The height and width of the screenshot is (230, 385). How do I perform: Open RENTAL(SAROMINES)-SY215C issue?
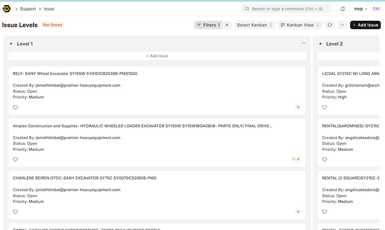pos(350,126)
